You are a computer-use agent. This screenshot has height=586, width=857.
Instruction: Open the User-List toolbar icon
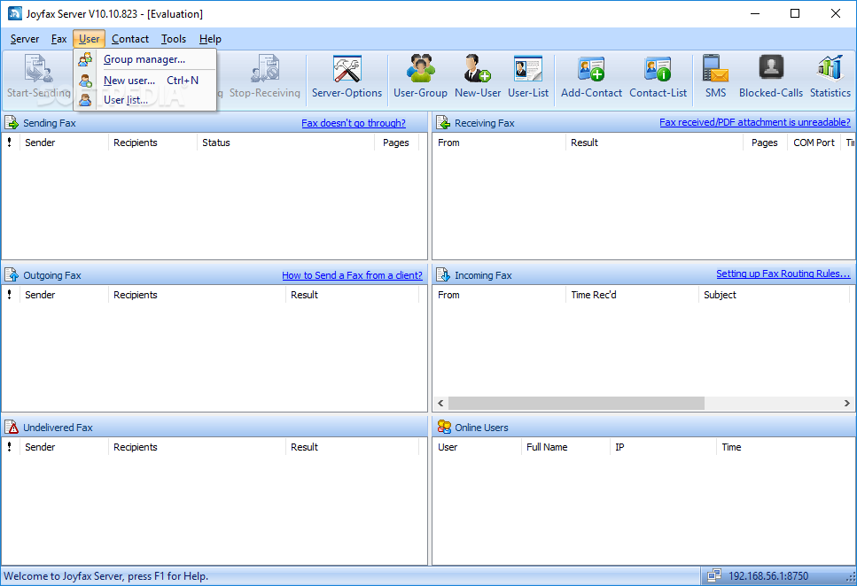pyautogui.click(x=528, y=69)
